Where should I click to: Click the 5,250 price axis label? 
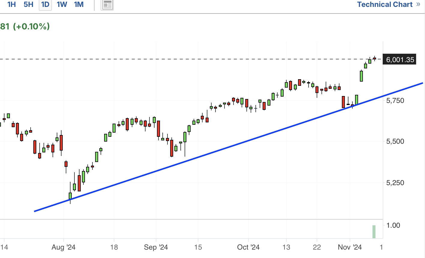tap(395, 183)
